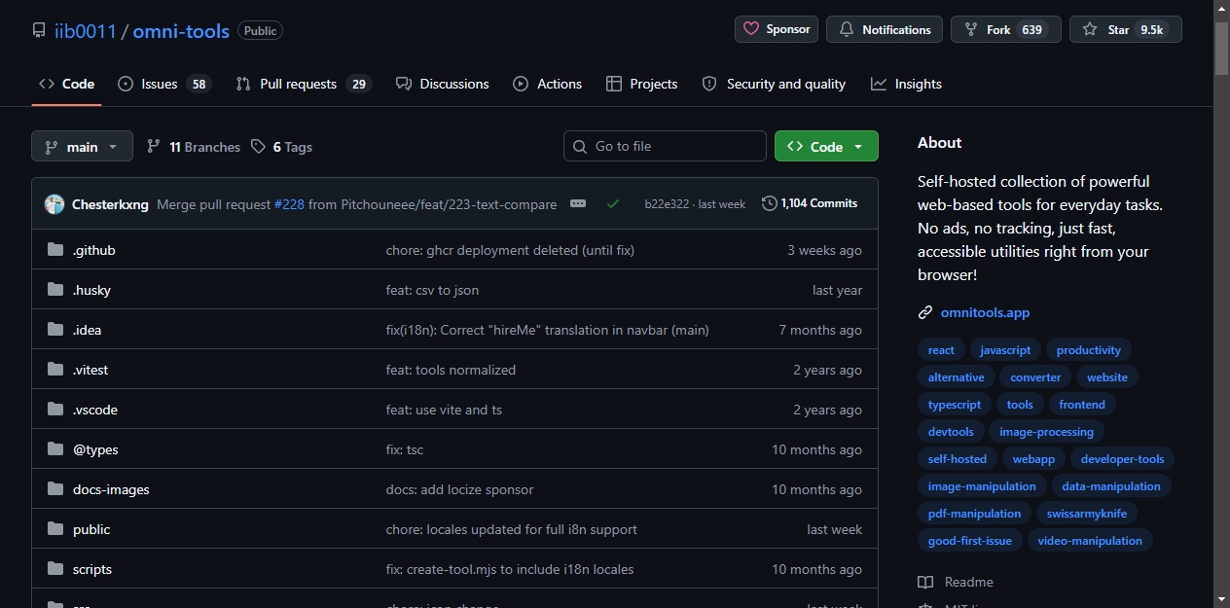Click the Readme book icon
Screen dimensions: 1230x608
click(x=925, y=582)
